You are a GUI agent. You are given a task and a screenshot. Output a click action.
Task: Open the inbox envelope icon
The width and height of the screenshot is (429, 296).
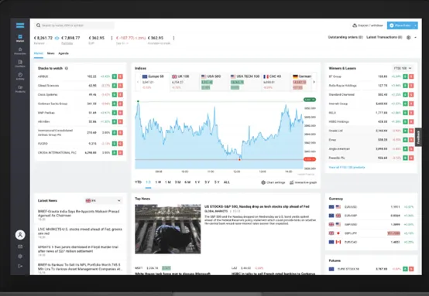[x=20, y=247]
